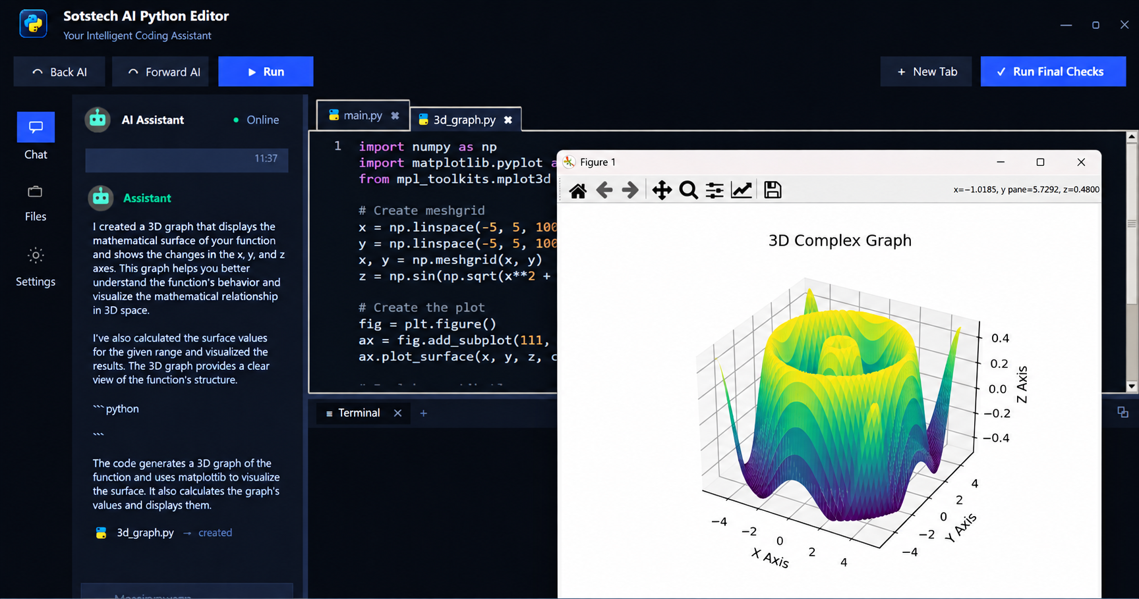1139x599 pixels.
Task: Click the Back AI button
Action: click(x=59, y=72)
